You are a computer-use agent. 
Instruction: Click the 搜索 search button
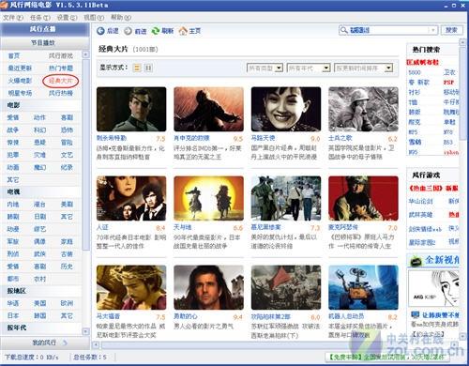tap(451, 30)
